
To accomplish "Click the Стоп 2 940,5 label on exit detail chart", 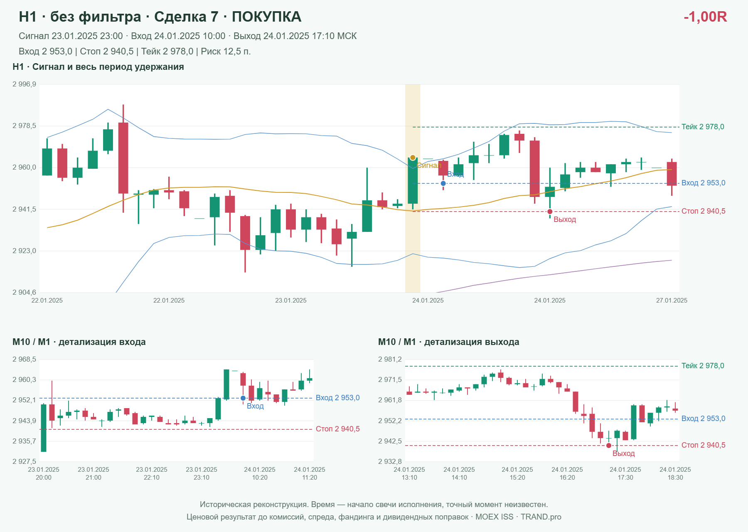I will click(703, 445).
